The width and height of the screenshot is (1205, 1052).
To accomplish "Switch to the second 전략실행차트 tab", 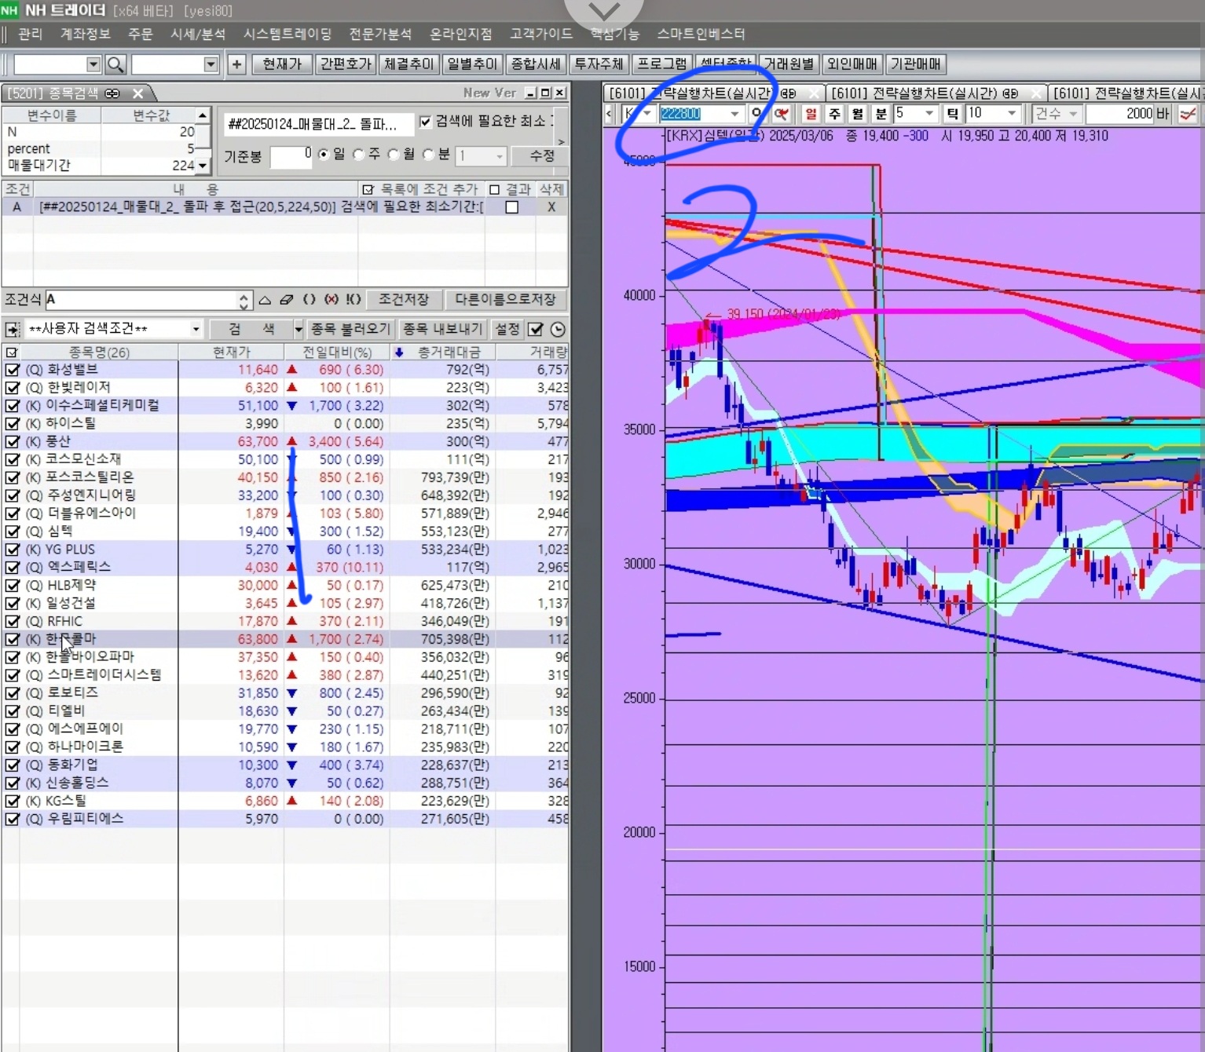I will (x=924, y=93).
